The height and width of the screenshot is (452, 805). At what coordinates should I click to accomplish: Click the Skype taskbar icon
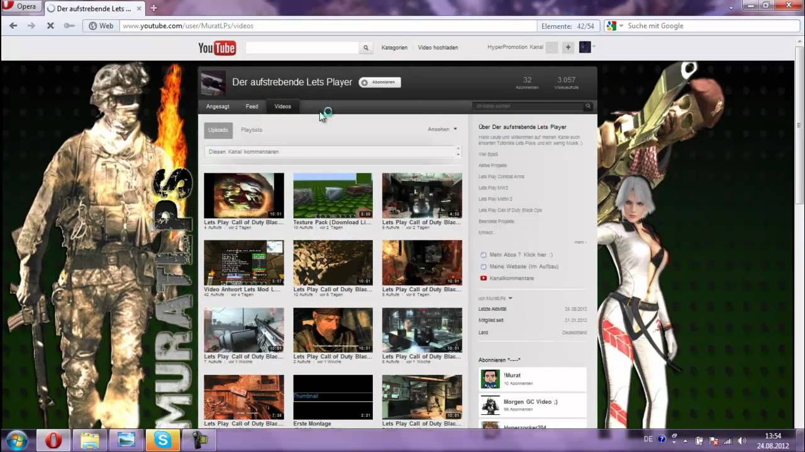tap(163, 441)
